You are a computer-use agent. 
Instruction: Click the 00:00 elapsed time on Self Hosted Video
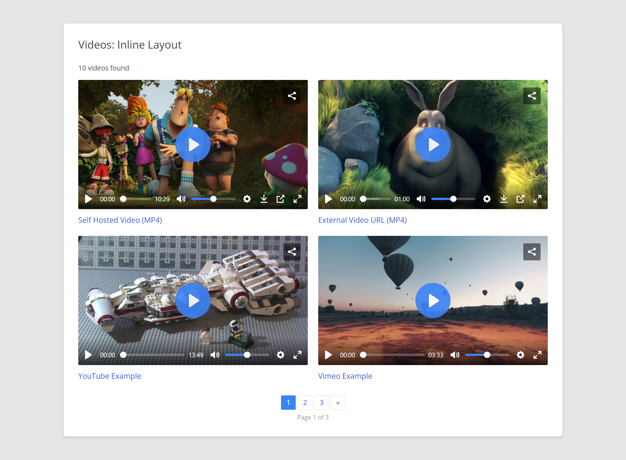click(108, 199)
